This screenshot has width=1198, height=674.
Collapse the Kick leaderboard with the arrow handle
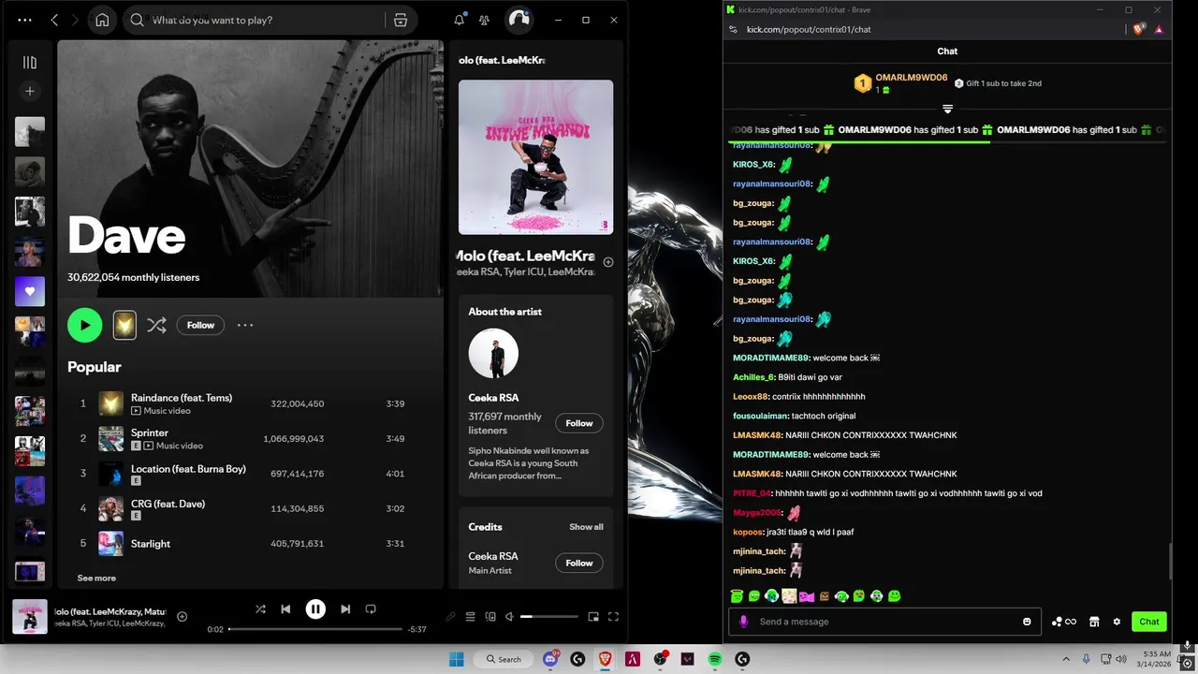coord(947,110)
